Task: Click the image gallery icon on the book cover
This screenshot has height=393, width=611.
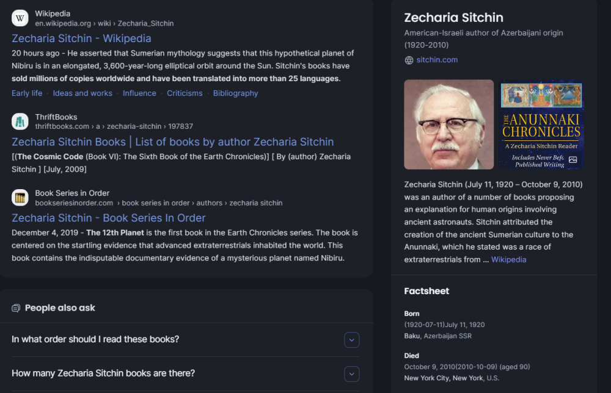Action: point(573,160)
